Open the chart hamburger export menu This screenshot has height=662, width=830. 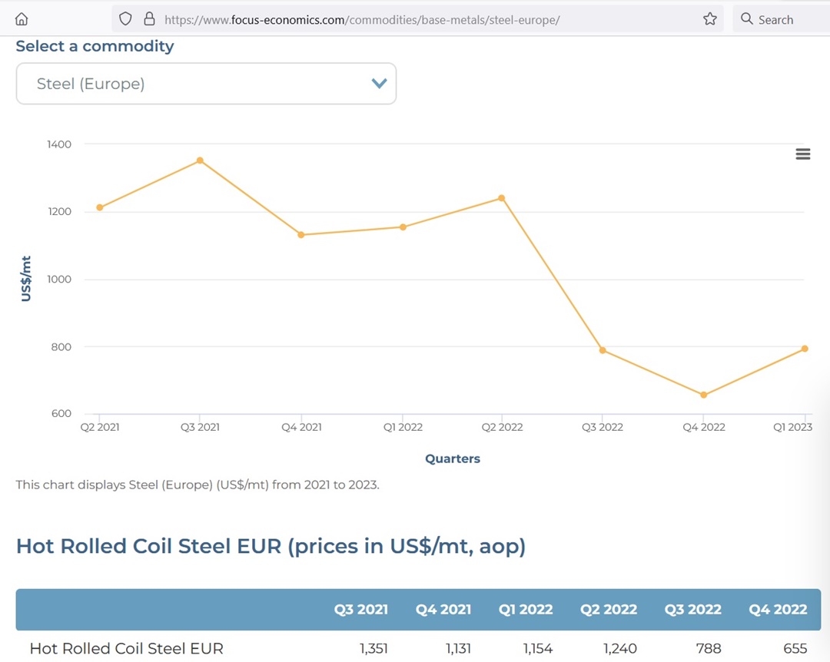803,154
